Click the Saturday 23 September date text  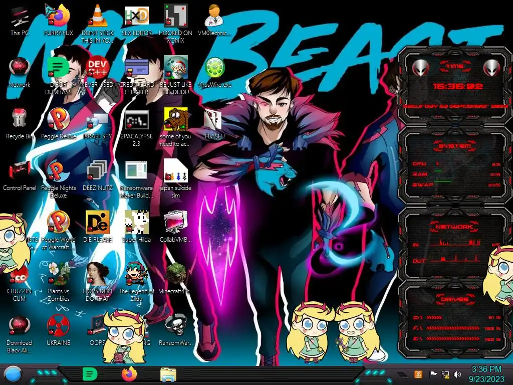[x=455, y=106]
